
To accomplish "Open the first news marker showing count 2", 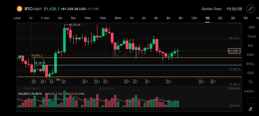I will pos(85,81).
